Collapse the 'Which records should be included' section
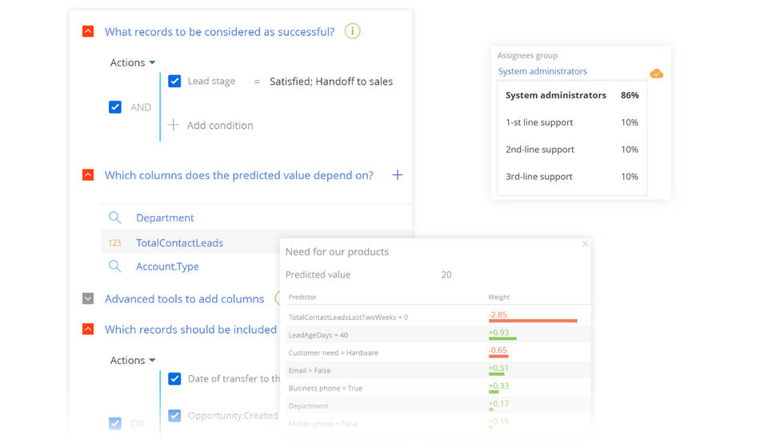This screenshot has height=448, width=768. pyautogui.click(x=88, y=329)
